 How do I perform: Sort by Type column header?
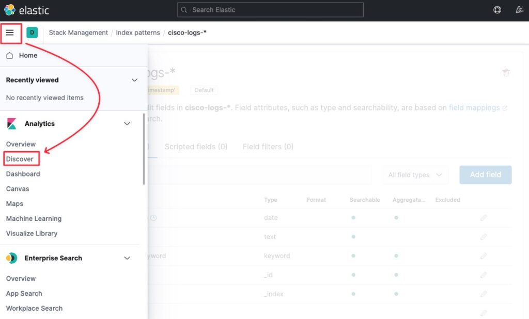(271, 200)
